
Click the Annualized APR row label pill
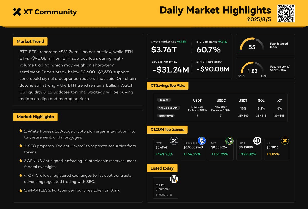tap(168, 108)
